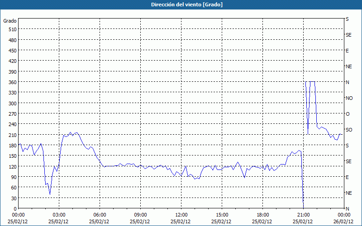362x226 pixels.
Task: Select the 120 value on the y-axis
Action: pyautogui.click(x=13, y=166)
